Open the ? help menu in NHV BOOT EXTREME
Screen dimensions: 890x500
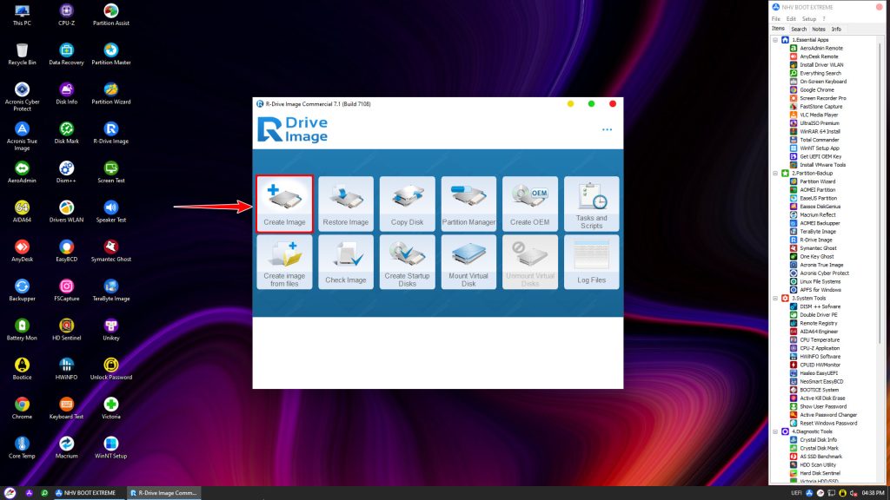pos(824,19)
